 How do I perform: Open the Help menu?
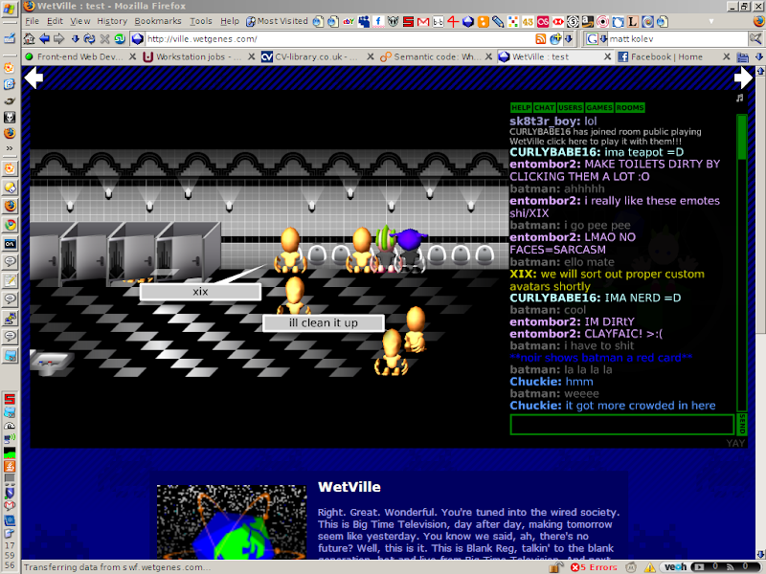tap(230, 21)
